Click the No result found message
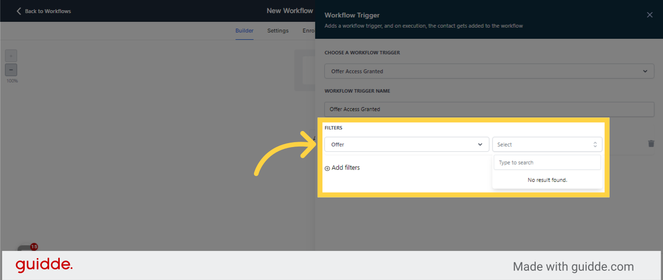663x280 pixels. click(547, 180)
